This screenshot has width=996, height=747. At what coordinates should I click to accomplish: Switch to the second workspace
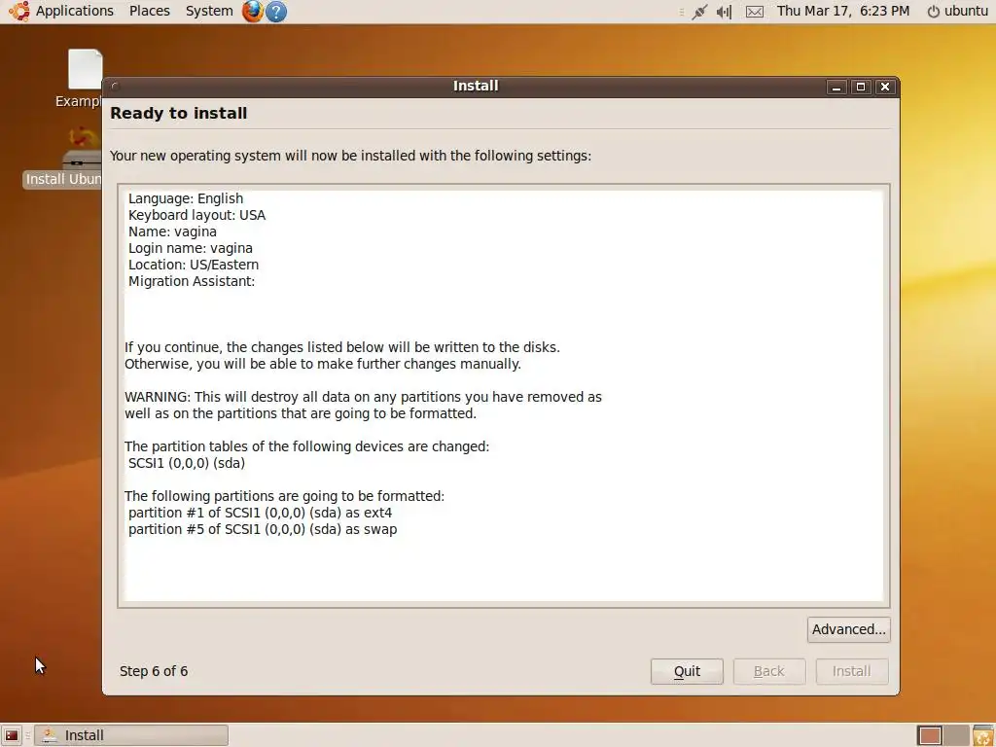(956, 735)
